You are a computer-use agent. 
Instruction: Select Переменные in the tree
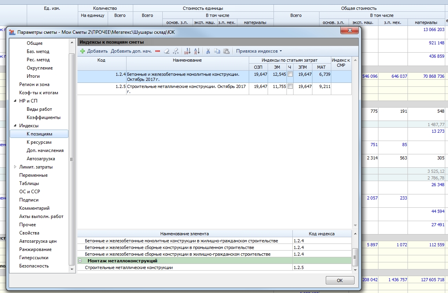click(33, 175)
